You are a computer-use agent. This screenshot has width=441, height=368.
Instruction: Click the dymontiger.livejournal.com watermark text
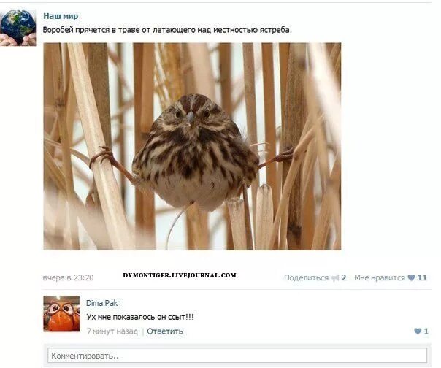180,275
